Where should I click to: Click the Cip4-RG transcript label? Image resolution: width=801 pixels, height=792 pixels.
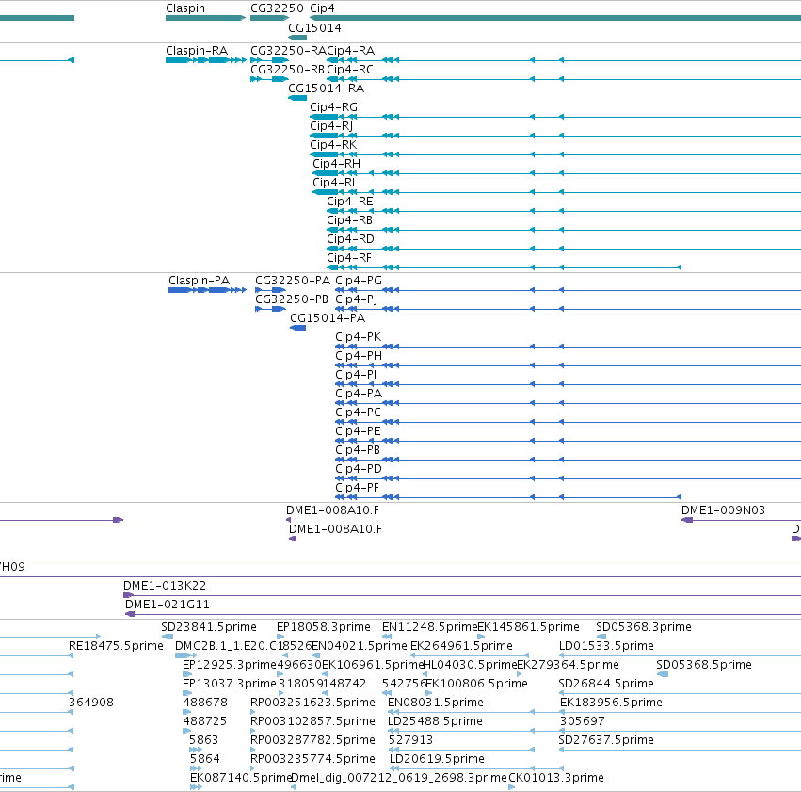coord(333,107)
